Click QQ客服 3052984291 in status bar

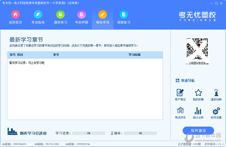(14, 144)
